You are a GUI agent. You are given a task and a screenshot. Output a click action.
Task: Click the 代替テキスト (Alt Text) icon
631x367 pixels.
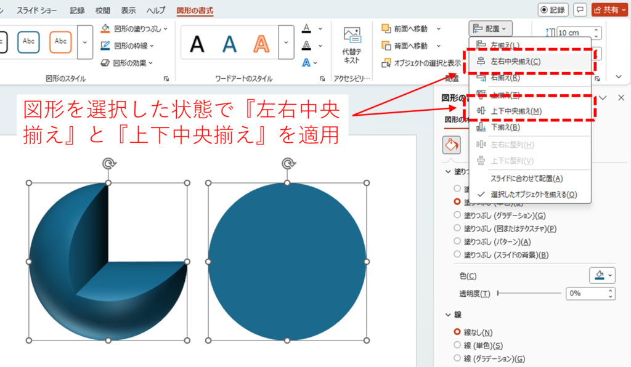point(352,36)
